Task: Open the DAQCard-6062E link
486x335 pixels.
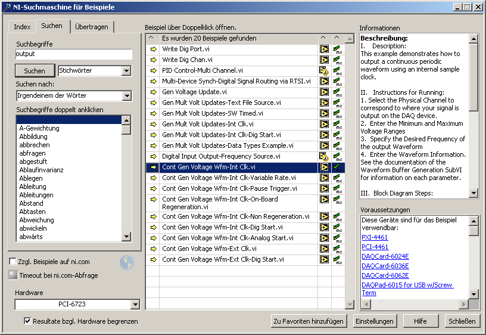Action: (385, 275)
